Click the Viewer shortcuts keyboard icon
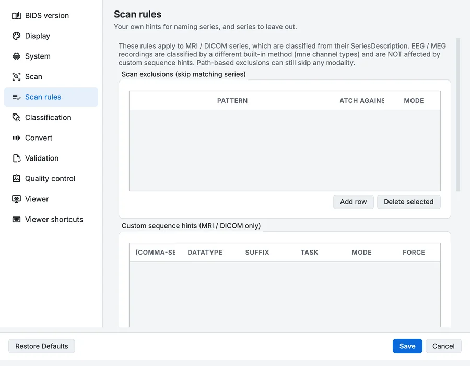Screen dimensions: 470x366 pos(17,219)
